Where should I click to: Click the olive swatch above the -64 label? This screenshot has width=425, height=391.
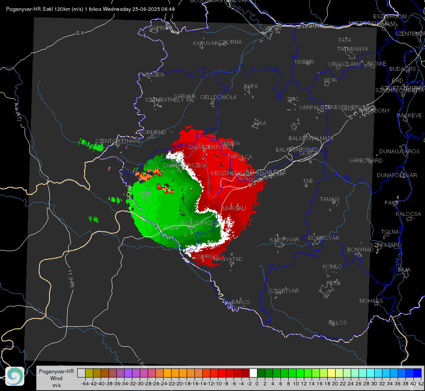pos(89,373)
